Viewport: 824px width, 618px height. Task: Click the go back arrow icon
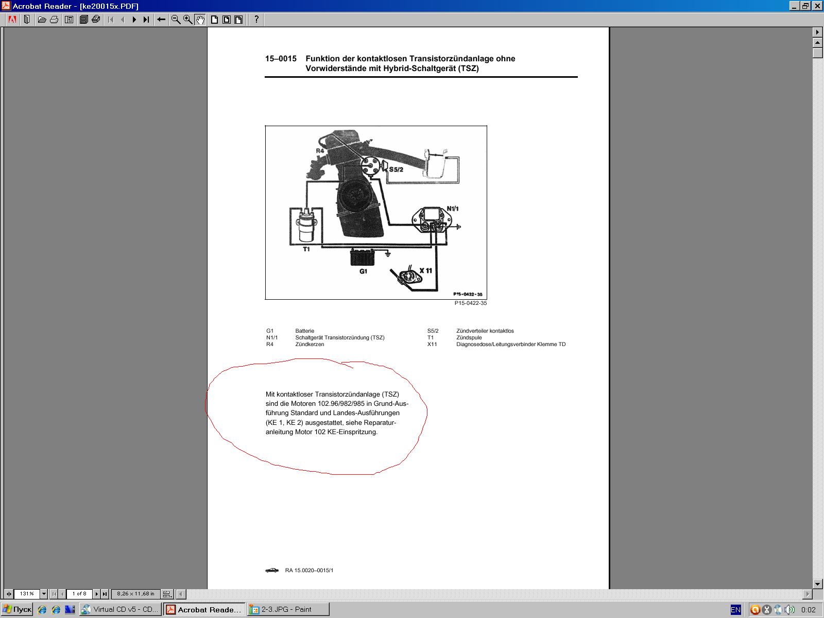[161, 20]
